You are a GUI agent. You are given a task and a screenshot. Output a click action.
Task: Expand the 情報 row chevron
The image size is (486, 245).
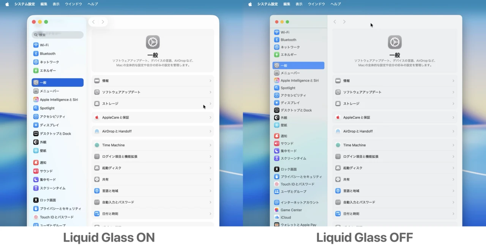point(211,80)
